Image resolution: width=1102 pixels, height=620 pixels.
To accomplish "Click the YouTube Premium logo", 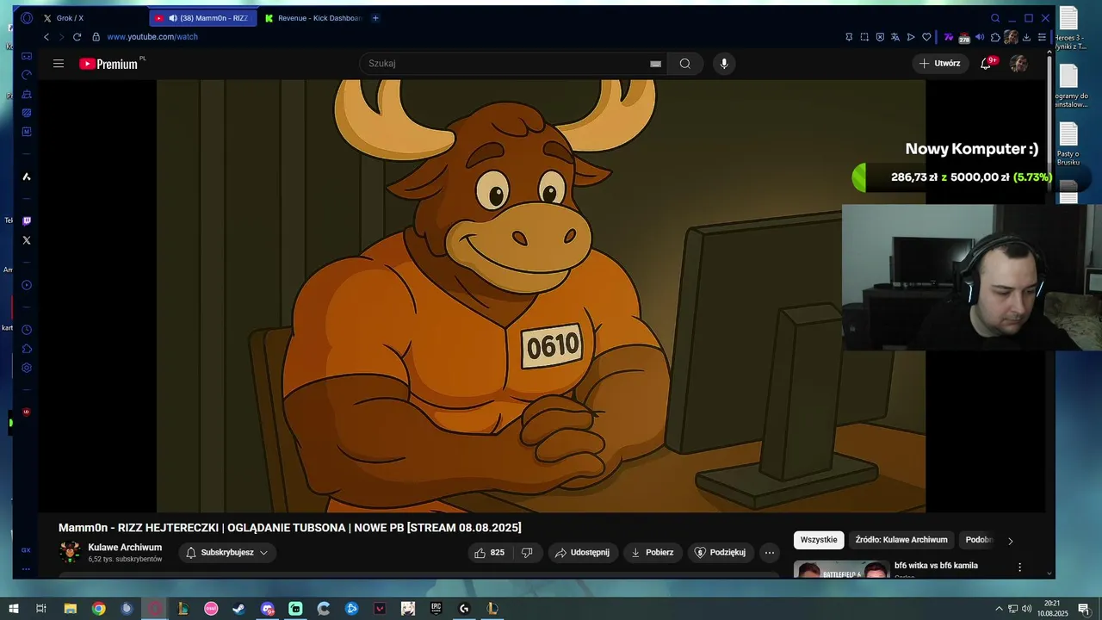I will (108, 64).
